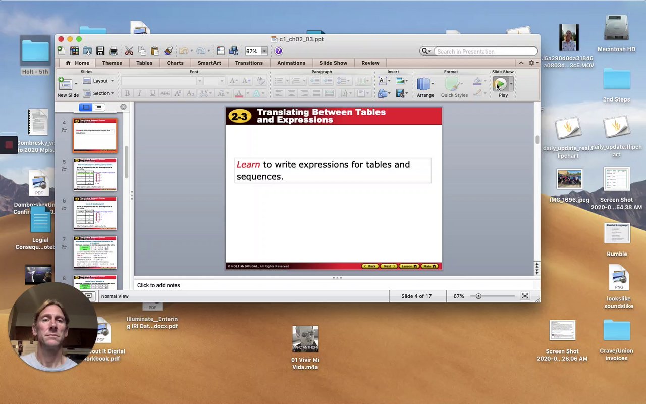Click the New Slide icon
The width and height of the screenshot is (646, 404).
click(65, 84)
